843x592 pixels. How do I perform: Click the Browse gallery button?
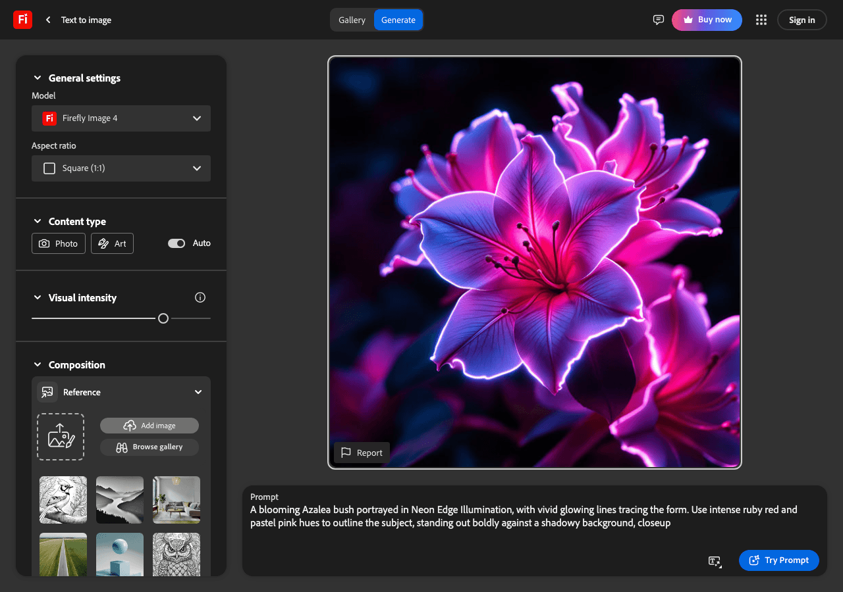click(150, 447)
